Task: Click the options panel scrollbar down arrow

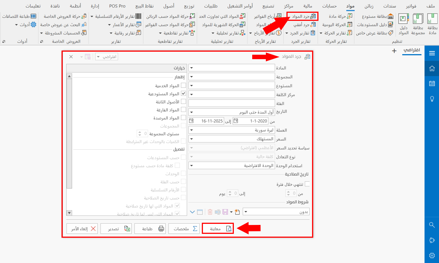Action: pos(69,213)
